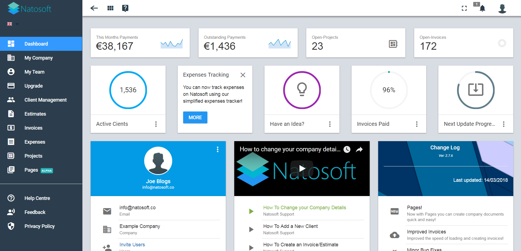Open the user account avatar menu
The image size is (521, 251).
click(x=502, y=9)
